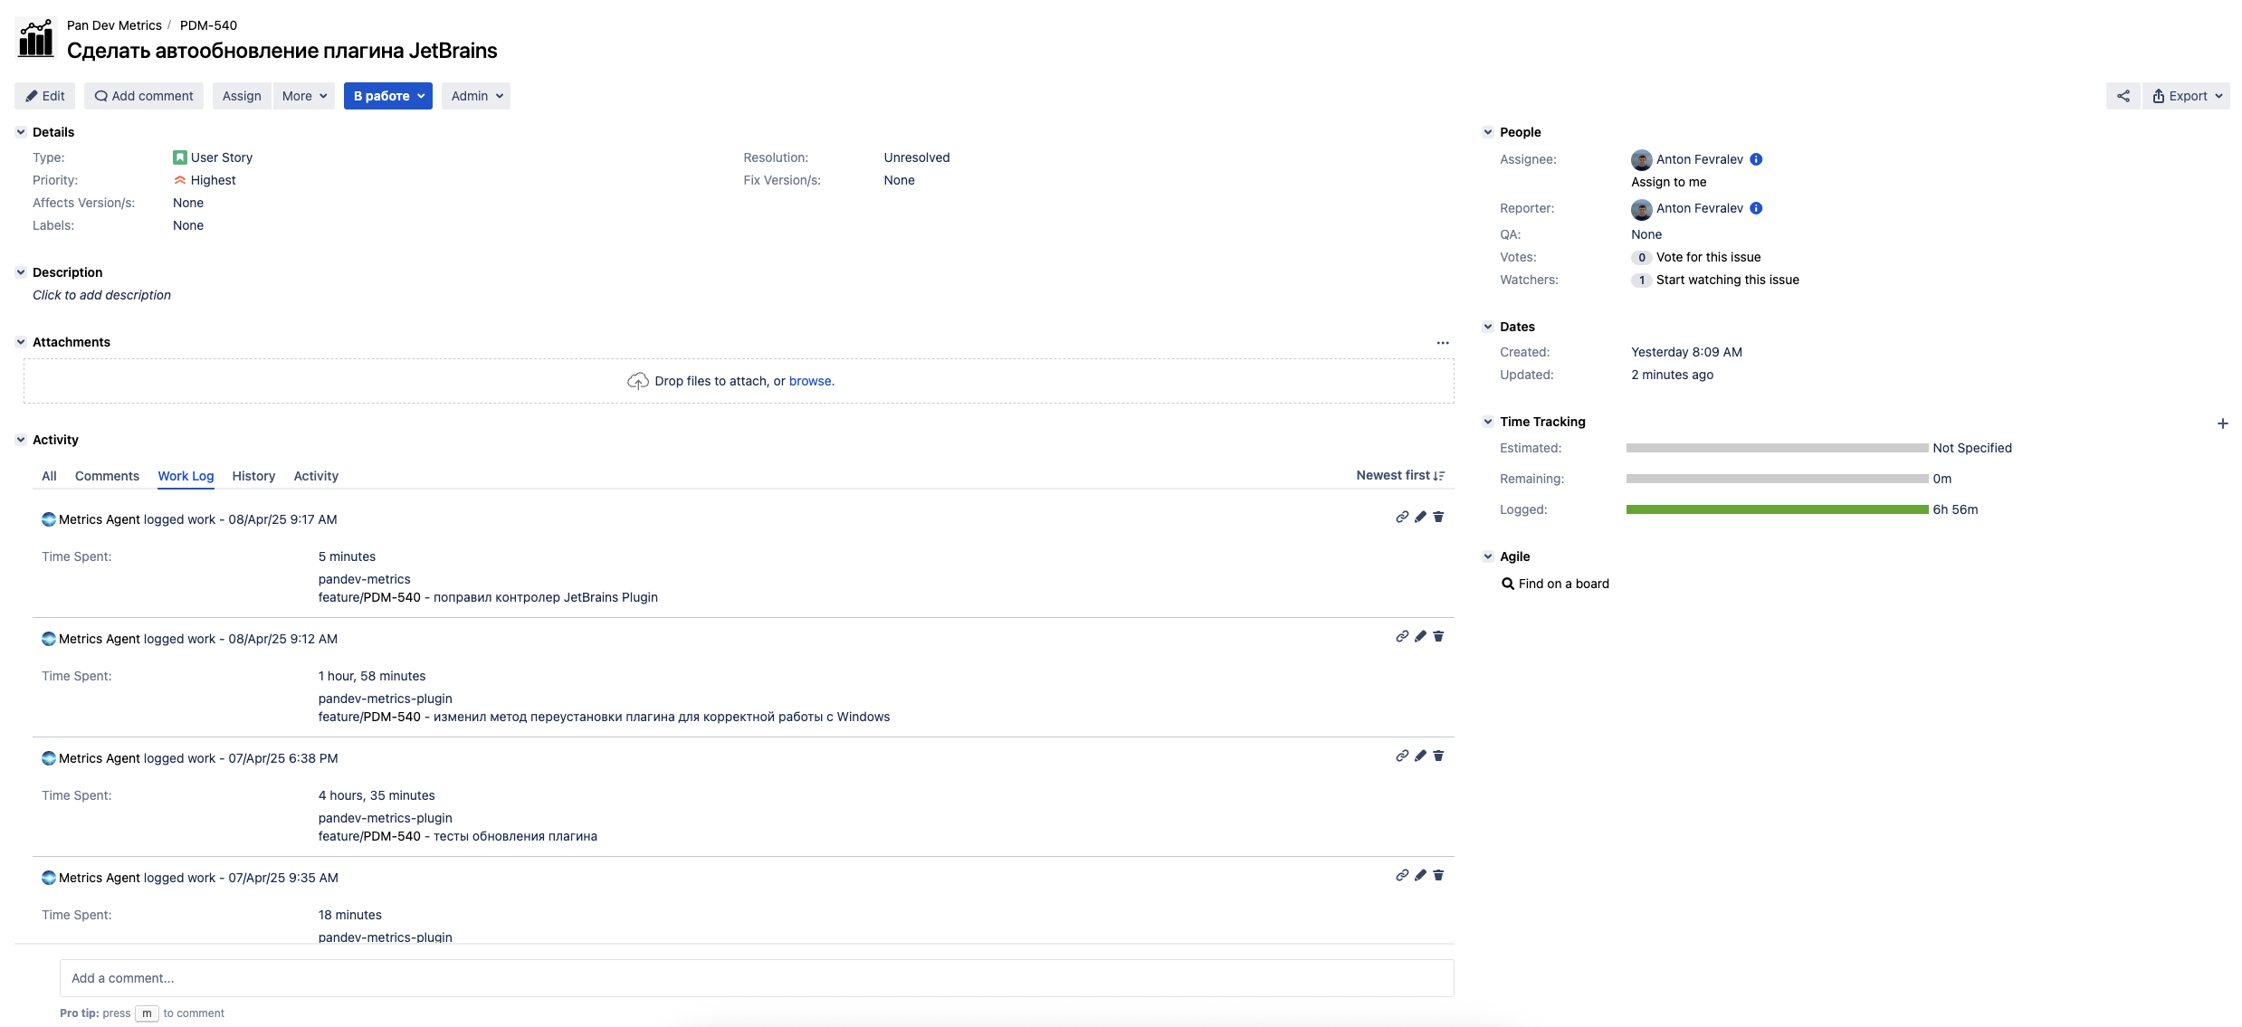
Task: Click Assign to me link
Action: point(1668,182)
